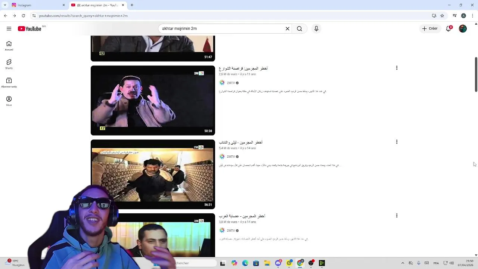Image resolution: width=478 pixels, height=269 pixels.
Task: Open Microsoft Edge from the taskbar
Action: pos(245,263)
